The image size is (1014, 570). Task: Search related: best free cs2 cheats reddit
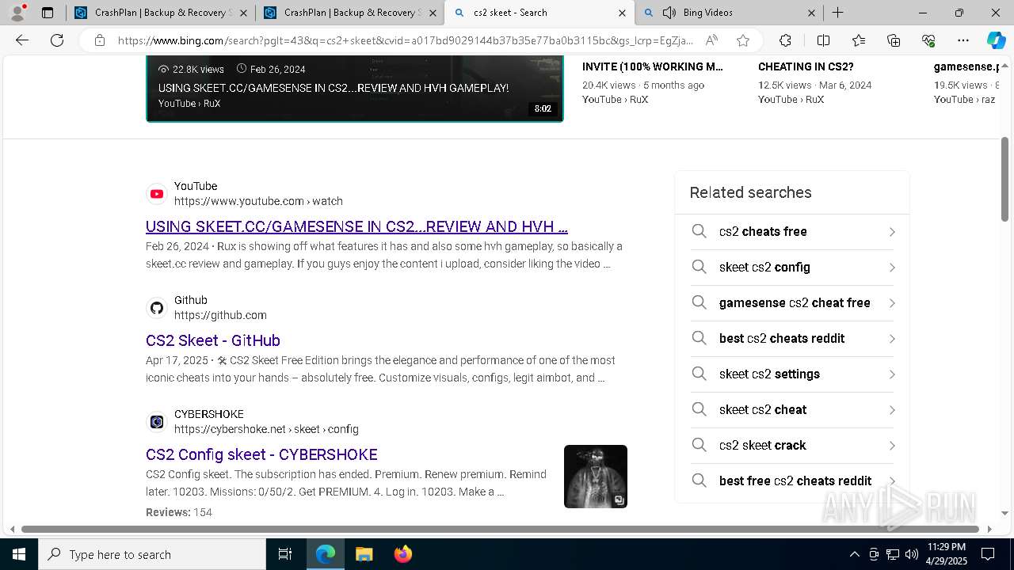click(792, 481)
